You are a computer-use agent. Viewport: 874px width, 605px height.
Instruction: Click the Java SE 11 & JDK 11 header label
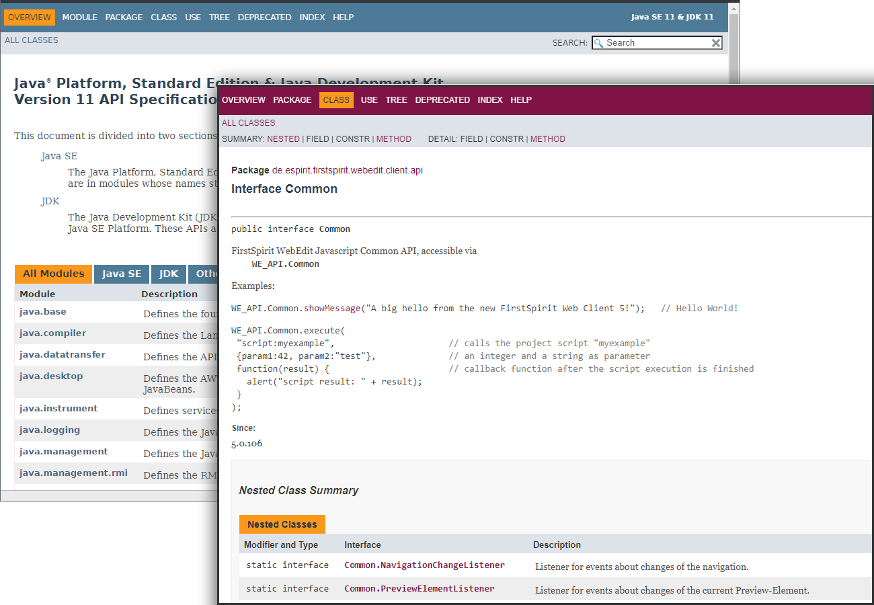click(x=672, y=17)
